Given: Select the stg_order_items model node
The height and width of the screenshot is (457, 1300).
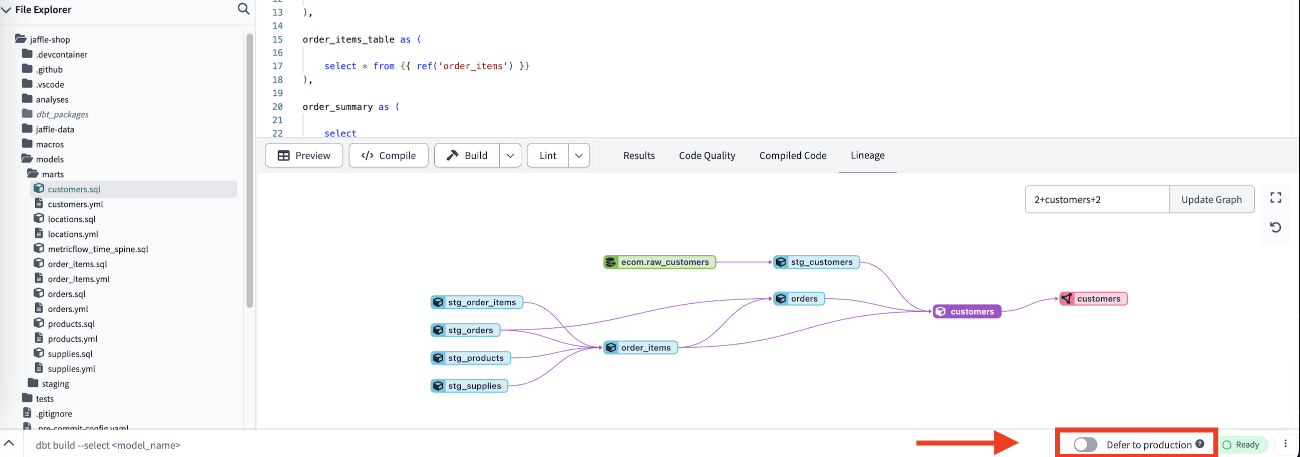Looking at the screenshot, I should pyautogui.click(x=476, y=302).
